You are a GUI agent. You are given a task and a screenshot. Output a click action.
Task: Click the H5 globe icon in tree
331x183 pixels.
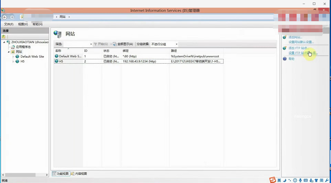(17, 61)
